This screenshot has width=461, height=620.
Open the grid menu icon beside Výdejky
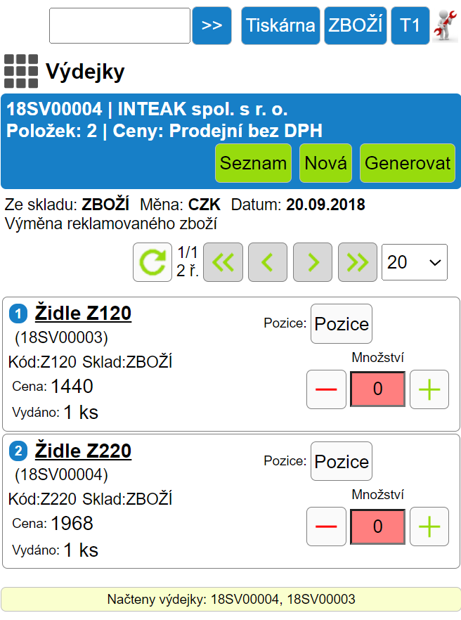21,71
